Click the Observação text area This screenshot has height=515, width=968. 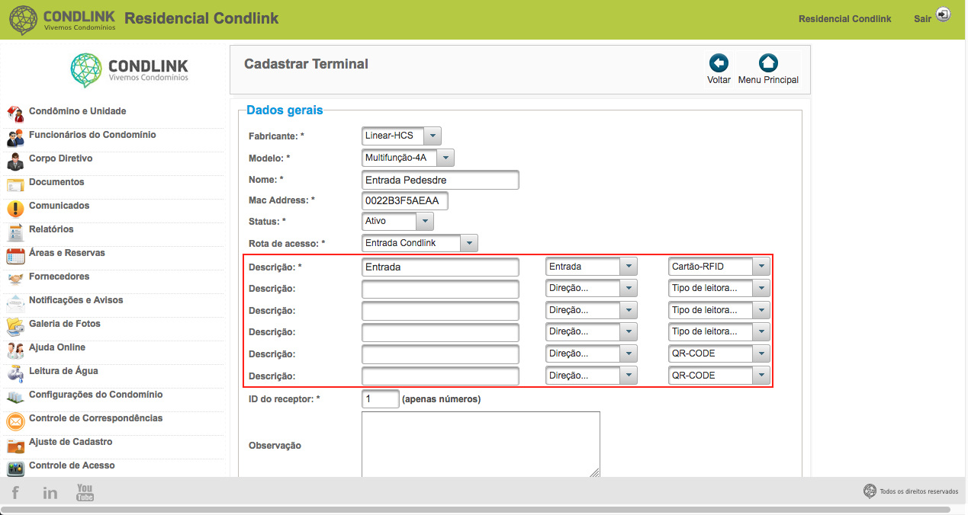pyautogui.click(x=481, y=445)
